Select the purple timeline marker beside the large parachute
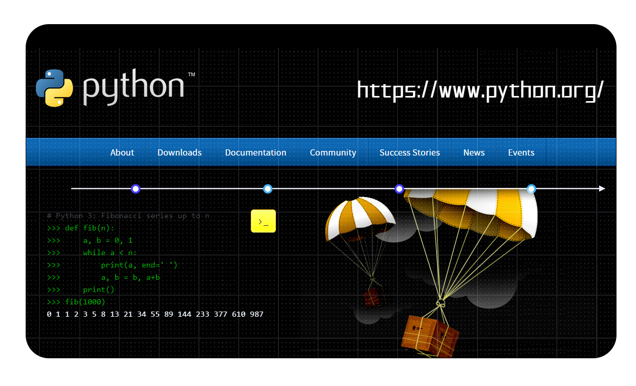Image resolution: width=636 pixels, height=386 pixels. coord(400,189)
